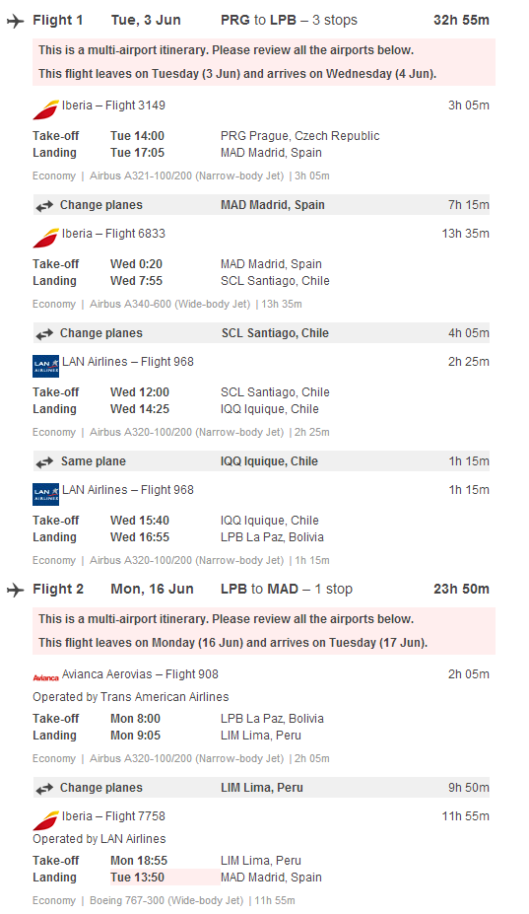Click the Iberia logo for Flight 3149
This screenshot has width=529, height=914.
point(46,109)
